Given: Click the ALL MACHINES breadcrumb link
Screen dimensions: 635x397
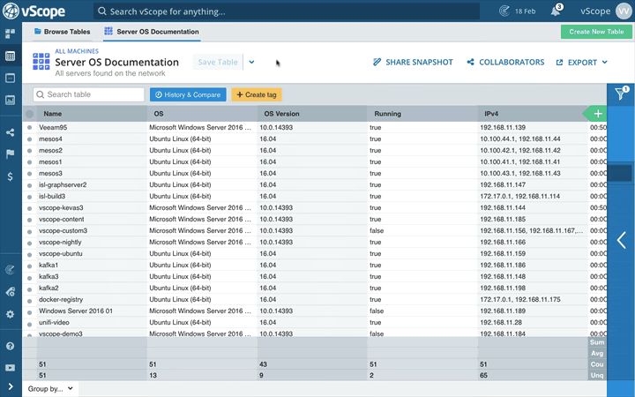Looking at the screenshot, I should [x=77, y=51].
